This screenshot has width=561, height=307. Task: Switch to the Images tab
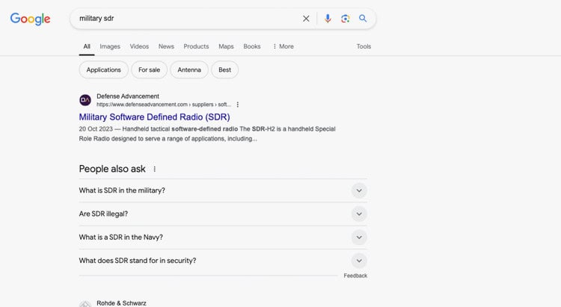coord(110,46)
